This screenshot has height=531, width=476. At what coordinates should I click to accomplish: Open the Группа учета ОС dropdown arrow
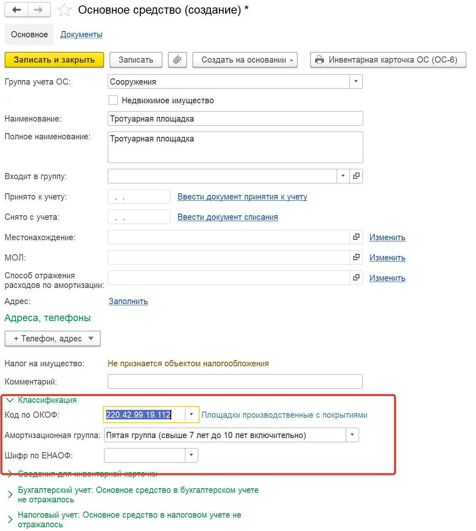tap(356, 81)
